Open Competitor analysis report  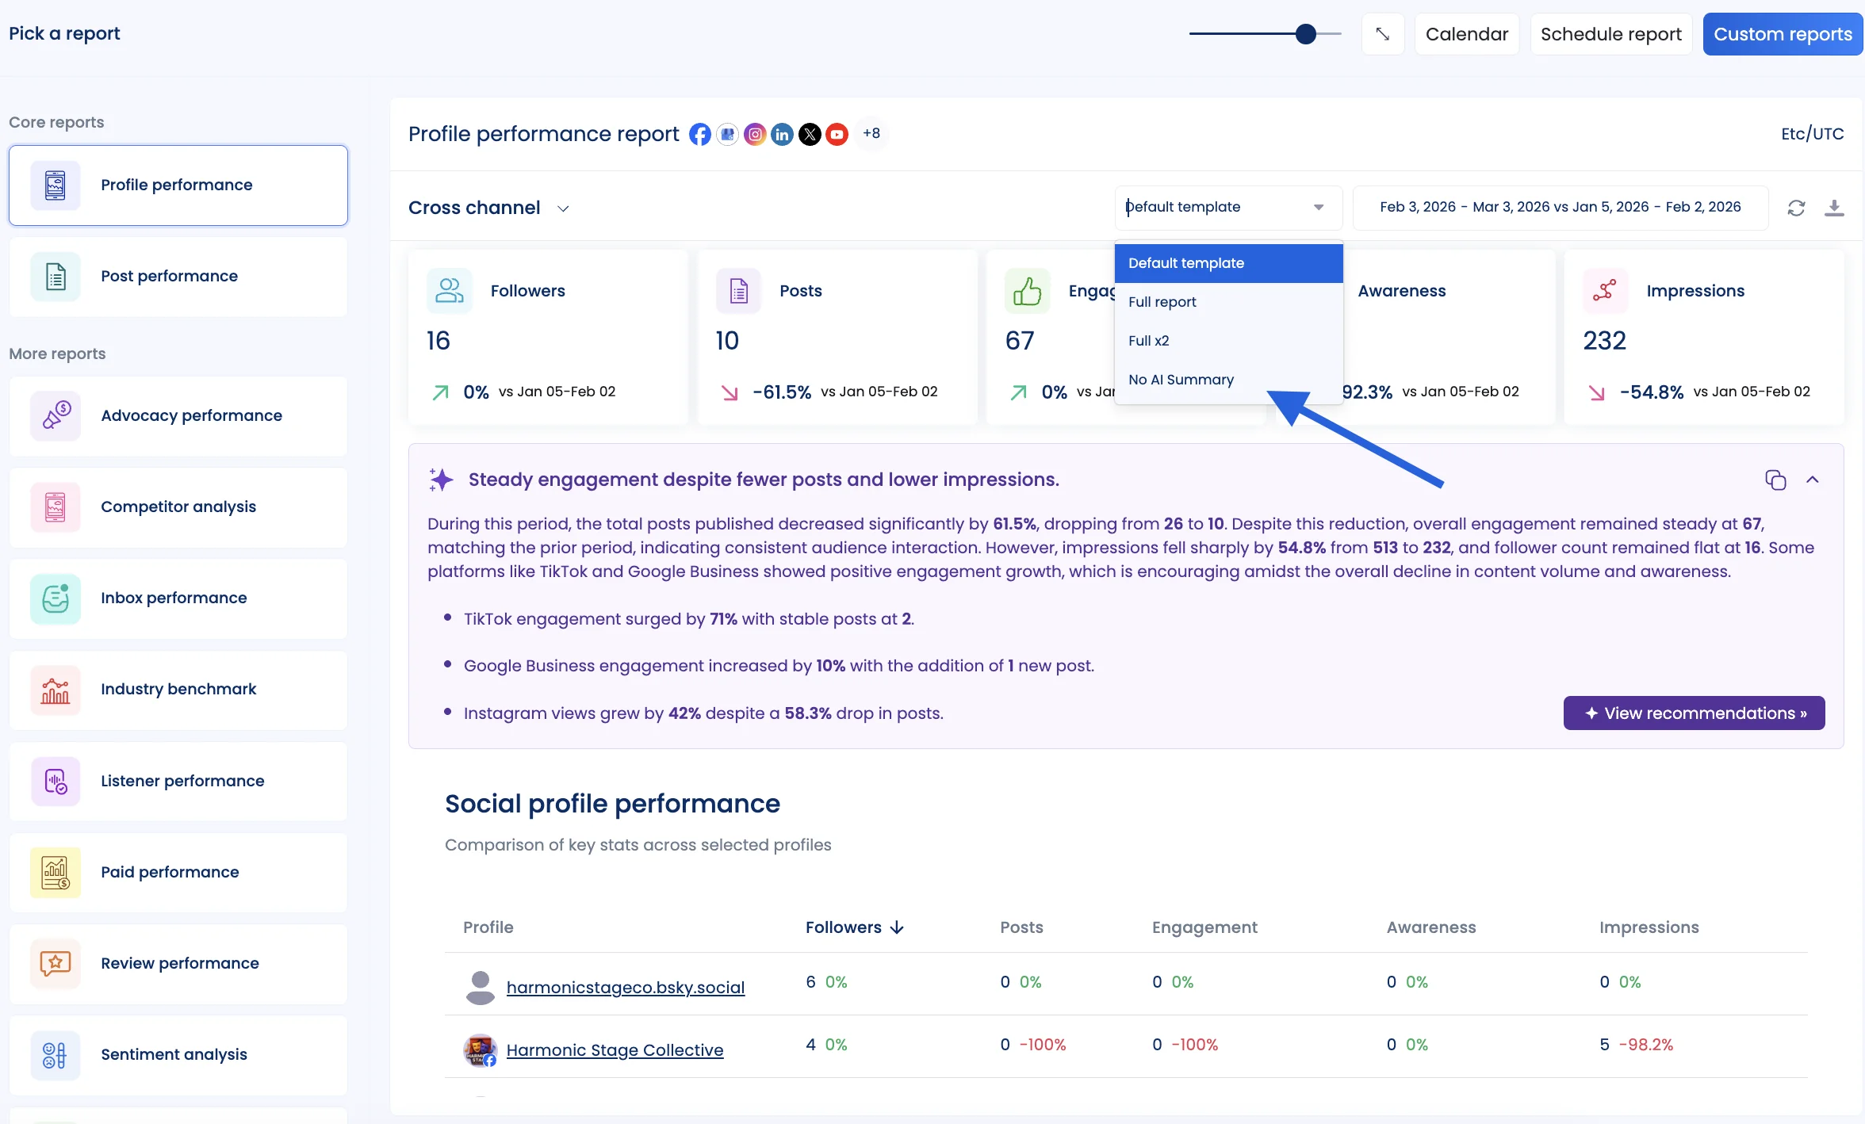[x=178, y=507]
